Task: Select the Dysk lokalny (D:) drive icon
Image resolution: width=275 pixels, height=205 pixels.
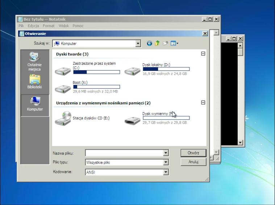Action: [x=132, y=71]
